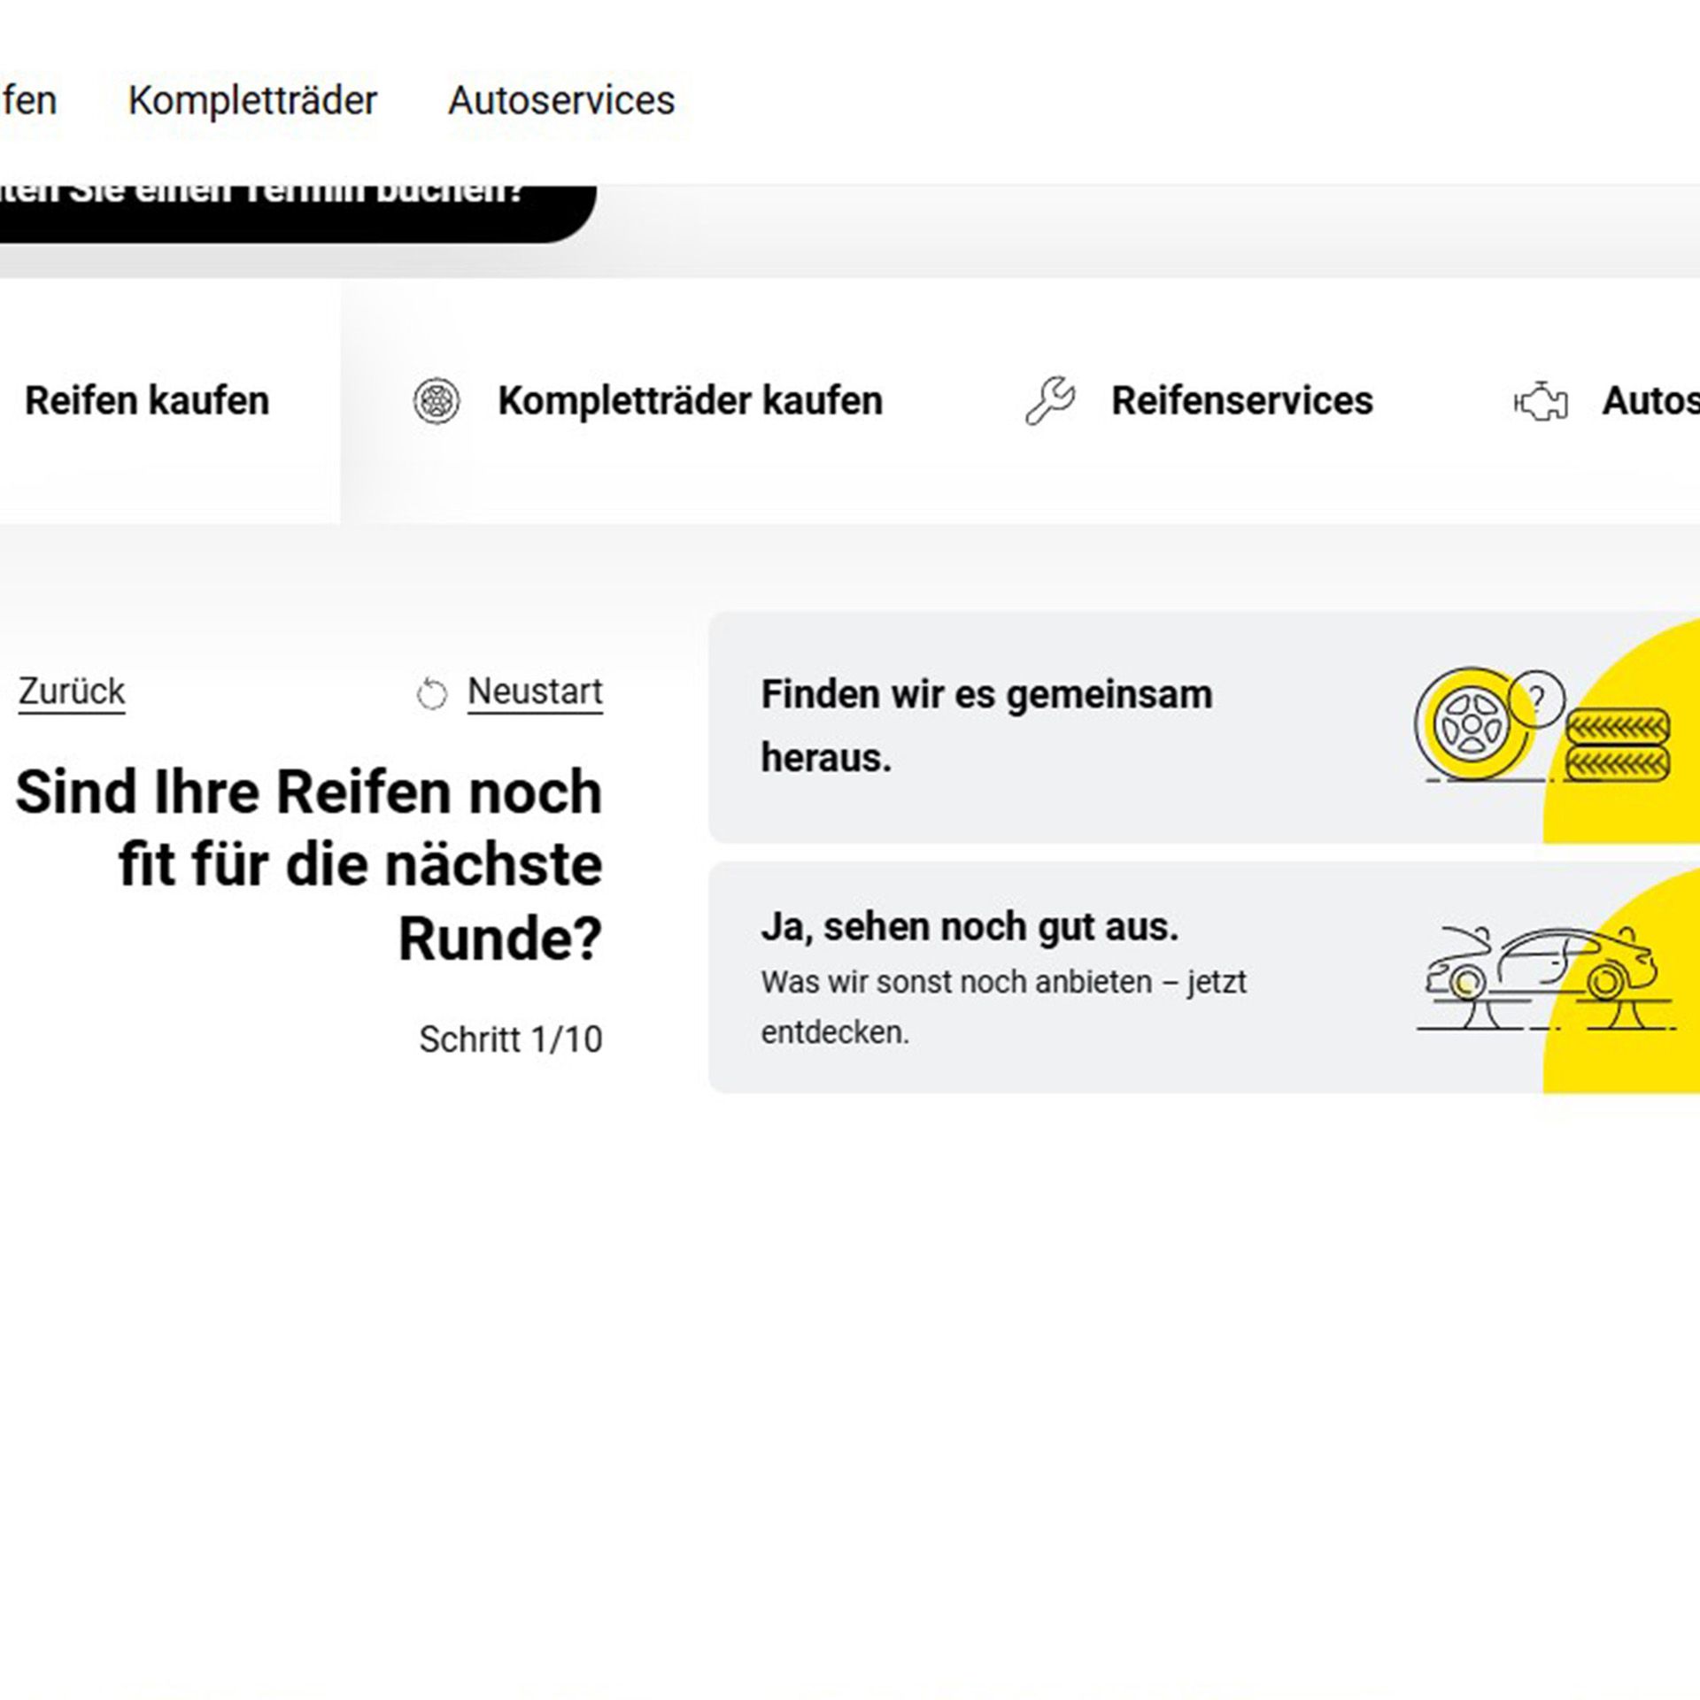
Task: Select the partially visible Reifen nav item
Action: coord(28,100)
